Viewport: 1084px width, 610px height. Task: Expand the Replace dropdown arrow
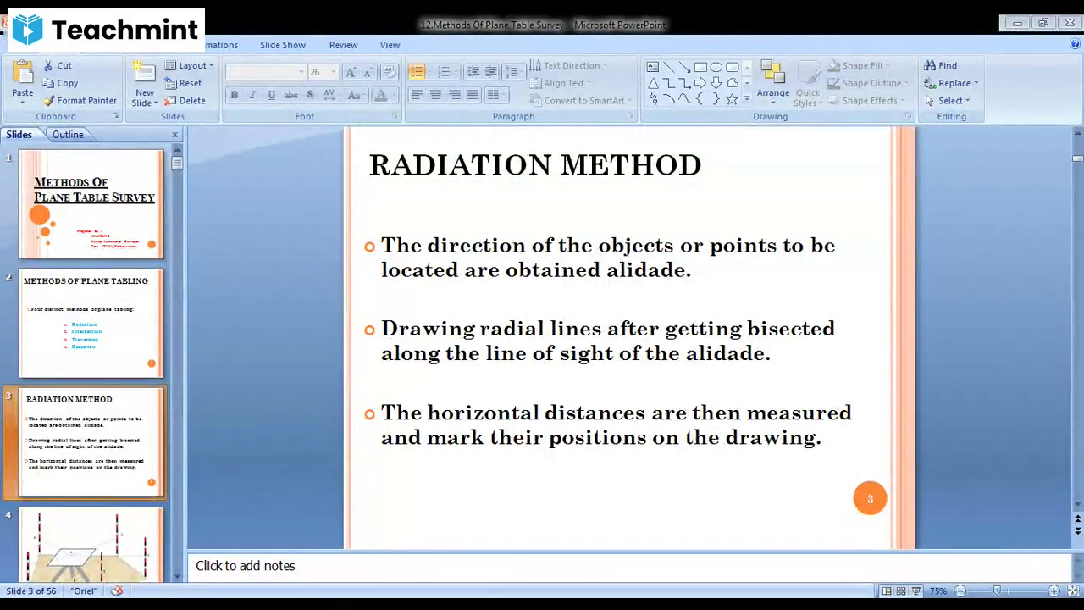[x=976, y=83]
